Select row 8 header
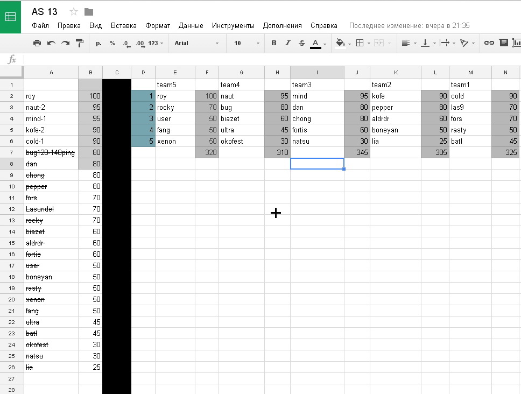 pos(12,164)
